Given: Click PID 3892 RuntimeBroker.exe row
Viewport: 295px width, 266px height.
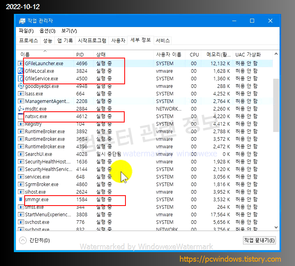Looking at the screenshot, I should [145, 132].
